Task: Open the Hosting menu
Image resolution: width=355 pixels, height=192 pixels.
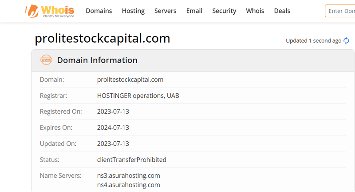Action: coord(133,11)
